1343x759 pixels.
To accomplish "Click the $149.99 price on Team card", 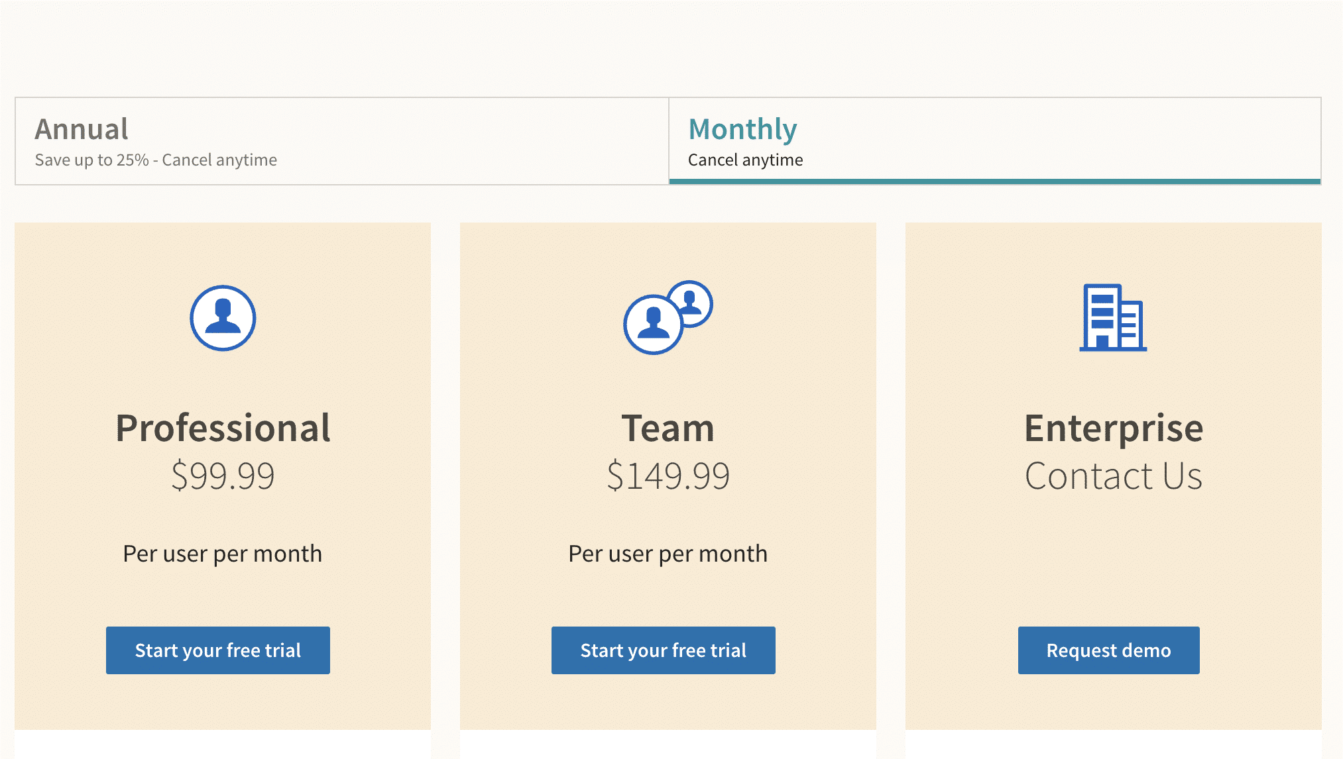I will (668, 474).
